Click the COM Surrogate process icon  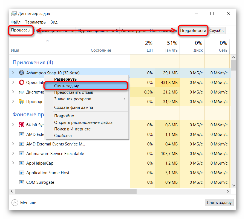pyautogui.click(x=21, y=182)
